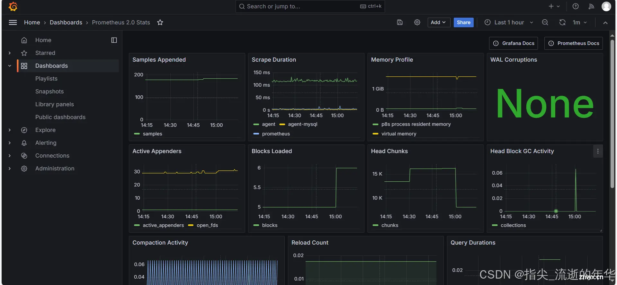This screenshot has width=617, height=285.
Task: Open news feed RSS icon
Action: click(591, 6)
